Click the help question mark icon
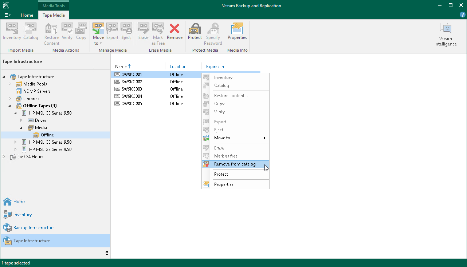 (x=463, y=15)
